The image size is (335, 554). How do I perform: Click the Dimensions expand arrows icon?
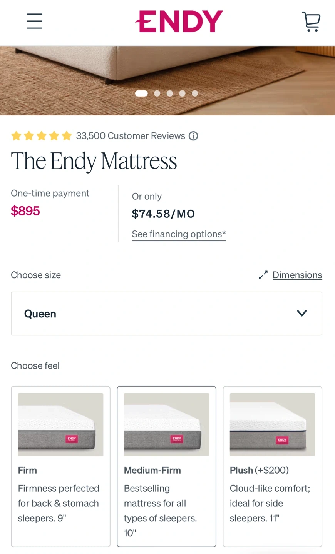(x=263, y=275)
